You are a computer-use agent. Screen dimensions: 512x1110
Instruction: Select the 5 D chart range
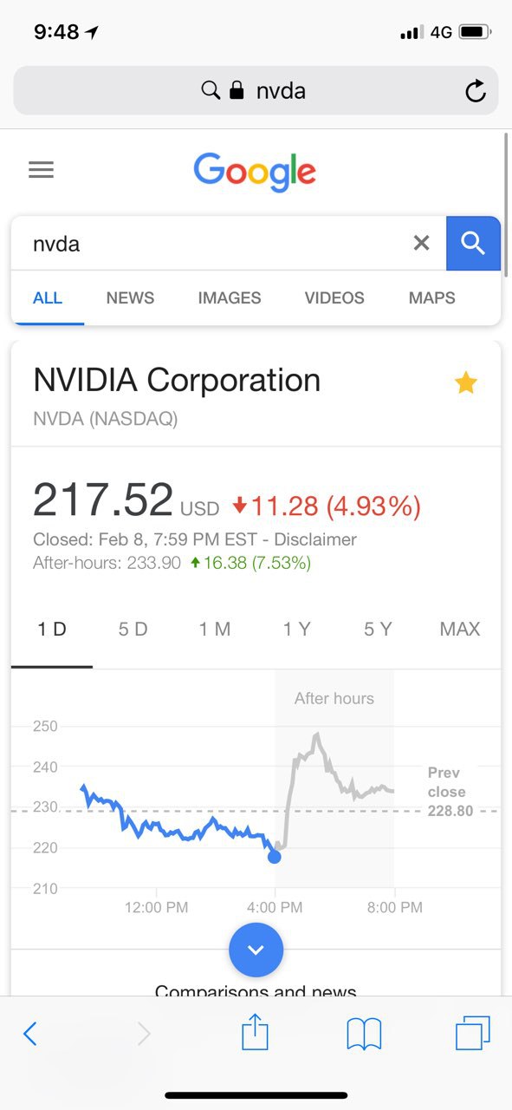[x=133, y=630]
